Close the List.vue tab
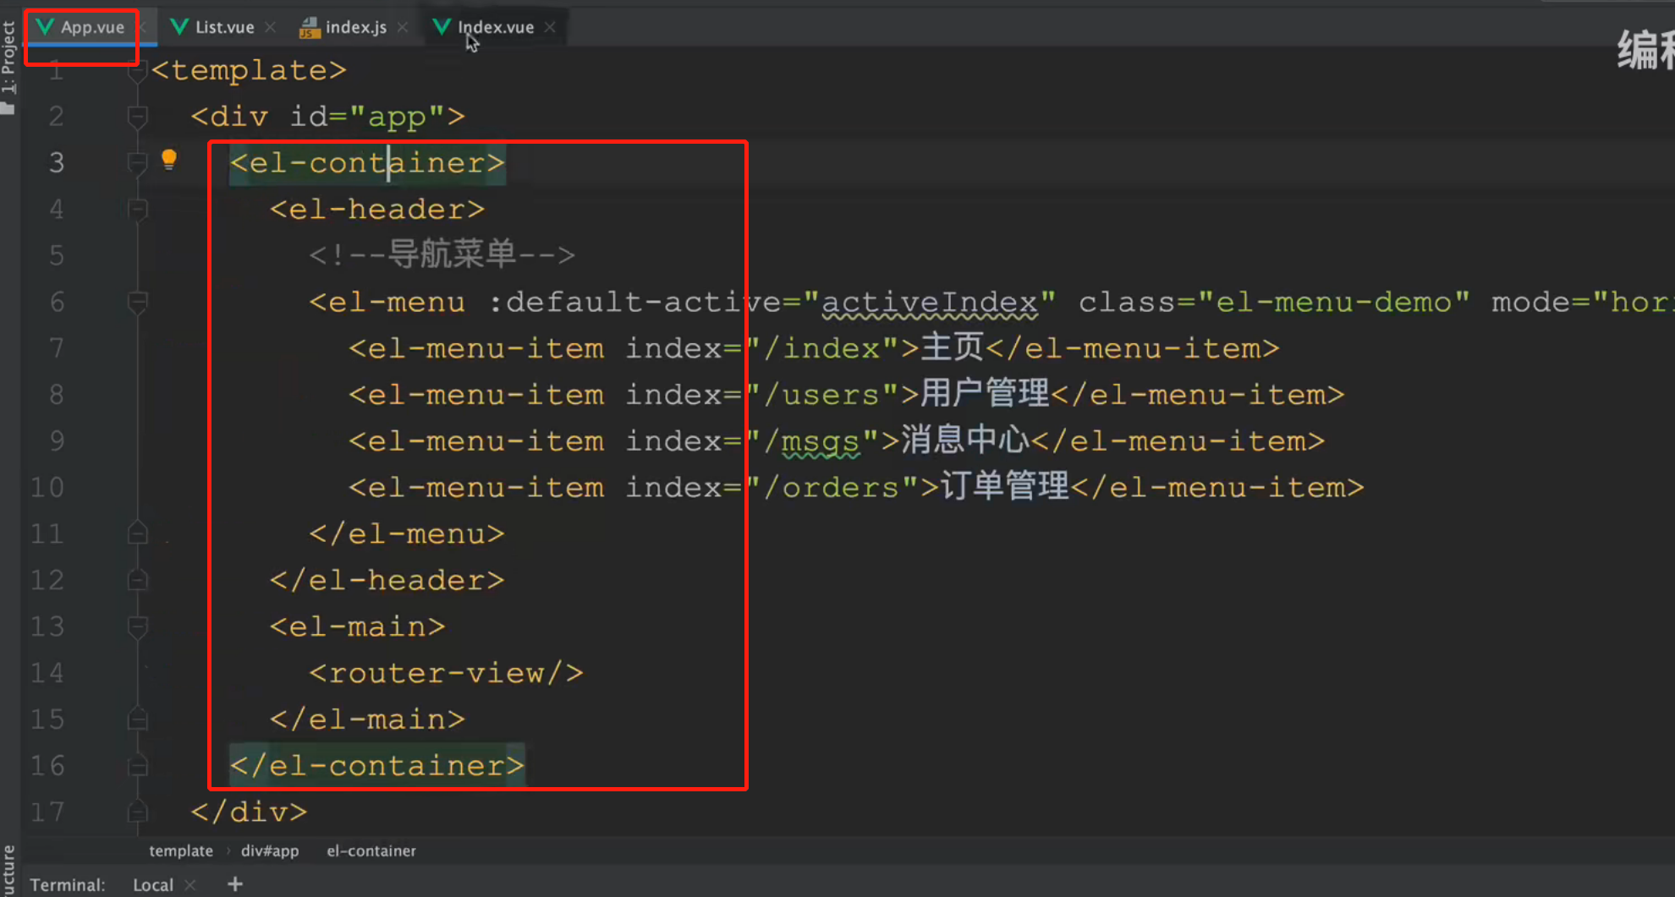The width and height of the screenshot is (1675, 897). 271,27
